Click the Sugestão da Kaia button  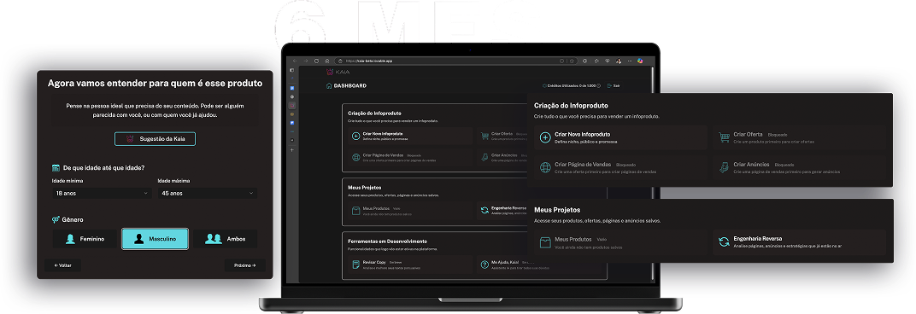tap(155, 139)
